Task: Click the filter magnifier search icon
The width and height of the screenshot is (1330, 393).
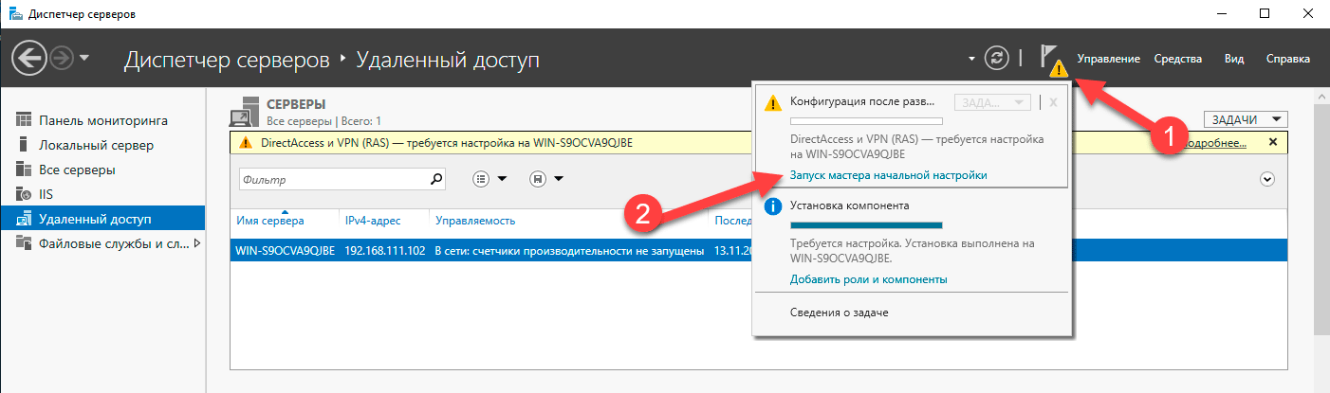Action: pos(436,178)
